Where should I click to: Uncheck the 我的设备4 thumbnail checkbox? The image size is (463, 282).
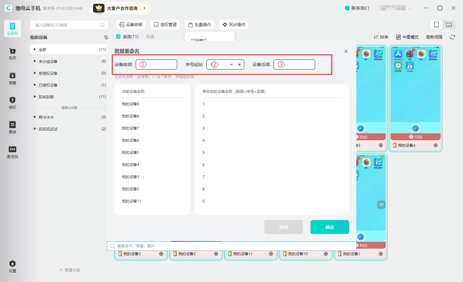pos(435,52)
